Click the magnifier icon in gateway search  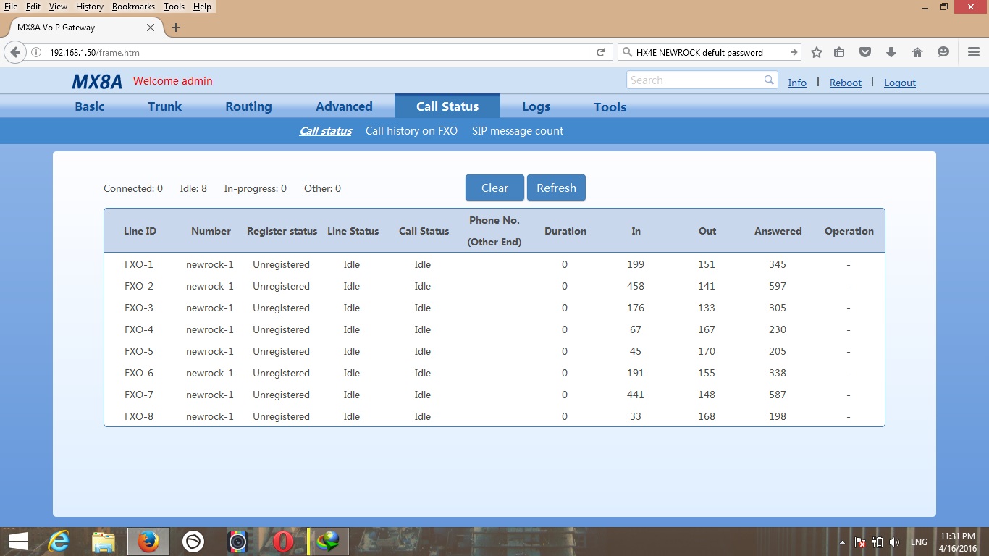(x=769, y=80)
